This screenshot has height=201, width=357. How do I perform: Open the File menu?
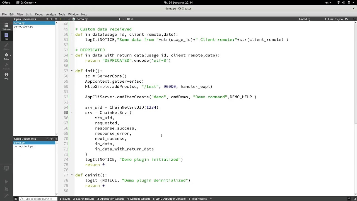(4, 15)
